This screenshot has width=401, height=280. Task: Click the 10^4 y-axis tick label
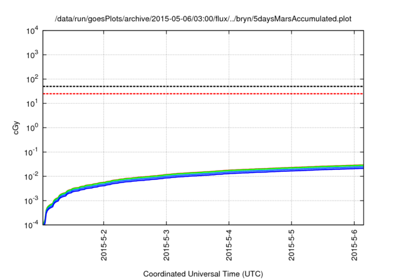(x=32, y=31)
